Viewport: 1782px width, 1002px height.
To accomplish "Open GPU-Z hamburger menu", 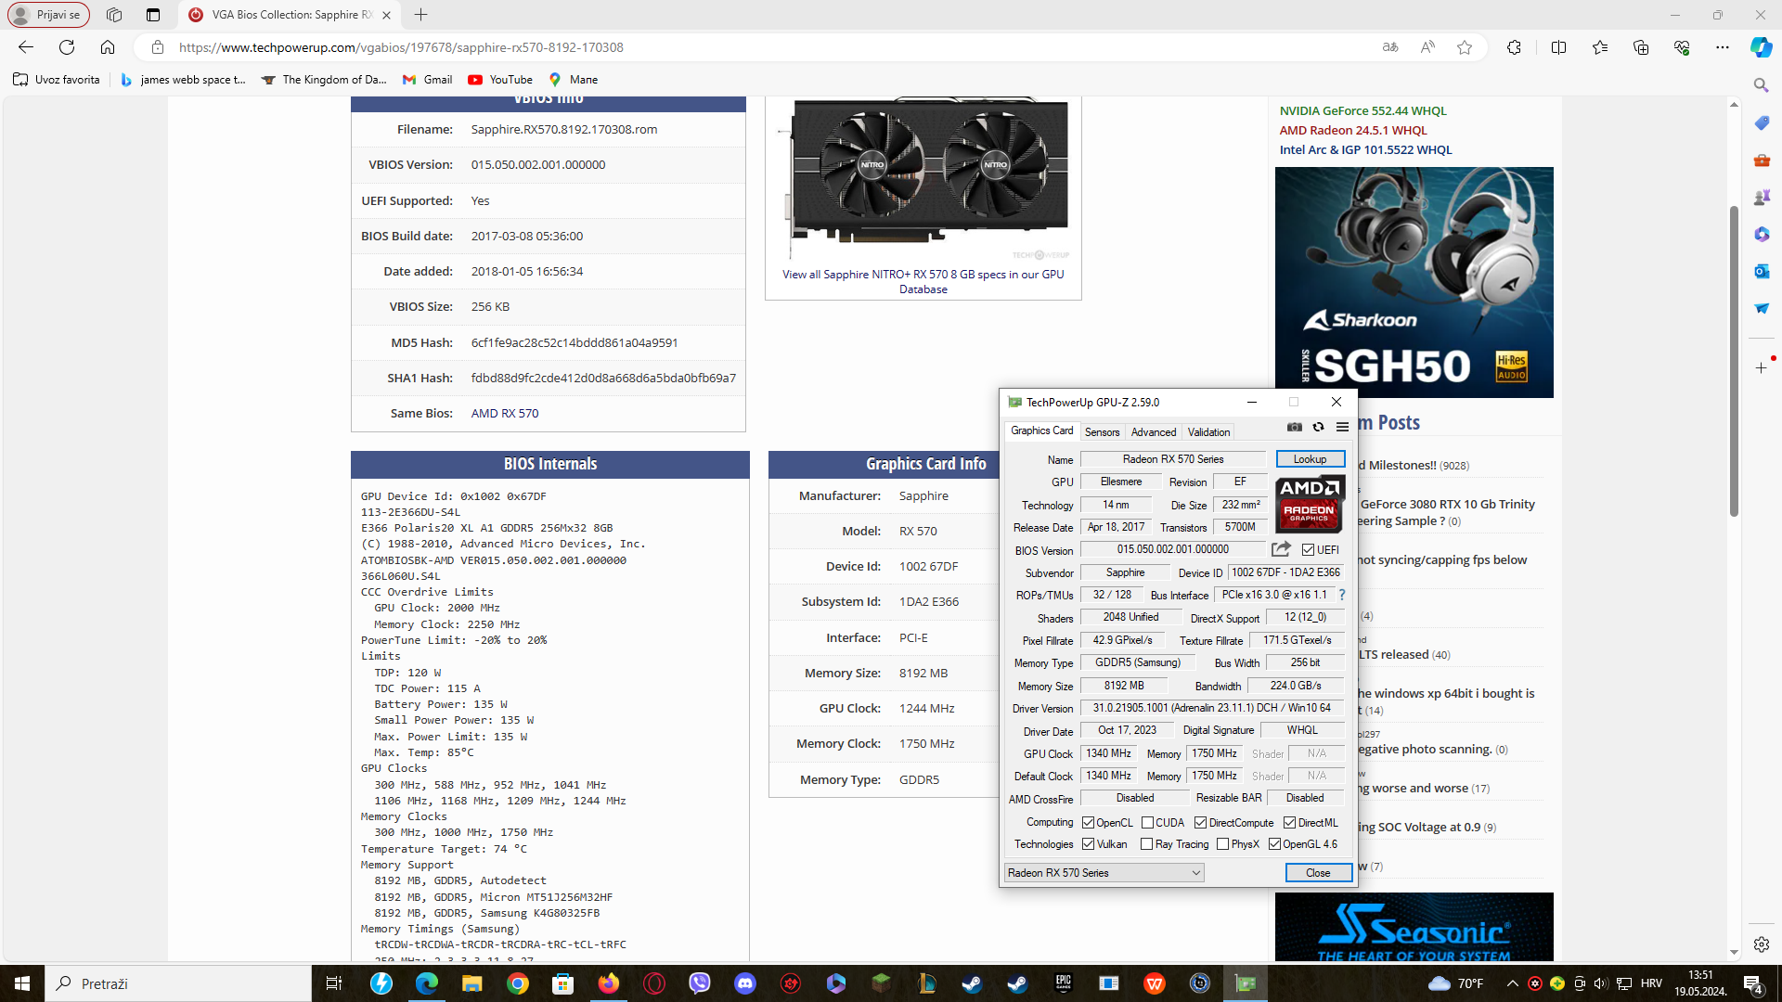I will tap(1342, 427).
